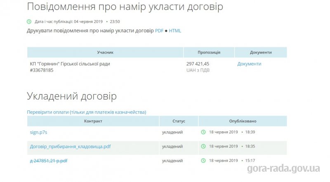Open Договір_прибирання_кладовища.pdf
The width and height of the screenshot is (330, 182).
(70, 147)
